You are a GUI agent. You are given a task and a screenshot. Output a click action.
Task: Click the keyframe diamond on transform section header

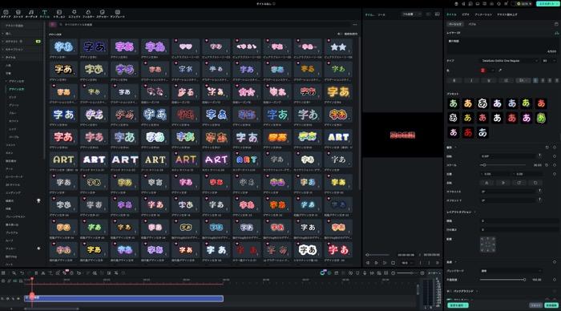click(x=555, y=147)
